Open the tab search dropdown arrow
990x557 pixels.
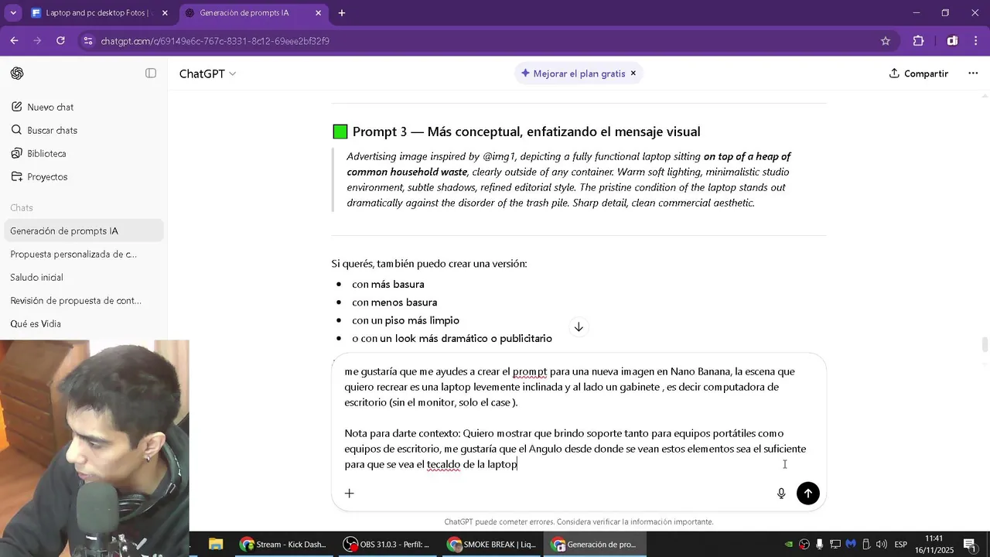click(x=13, y=13)
